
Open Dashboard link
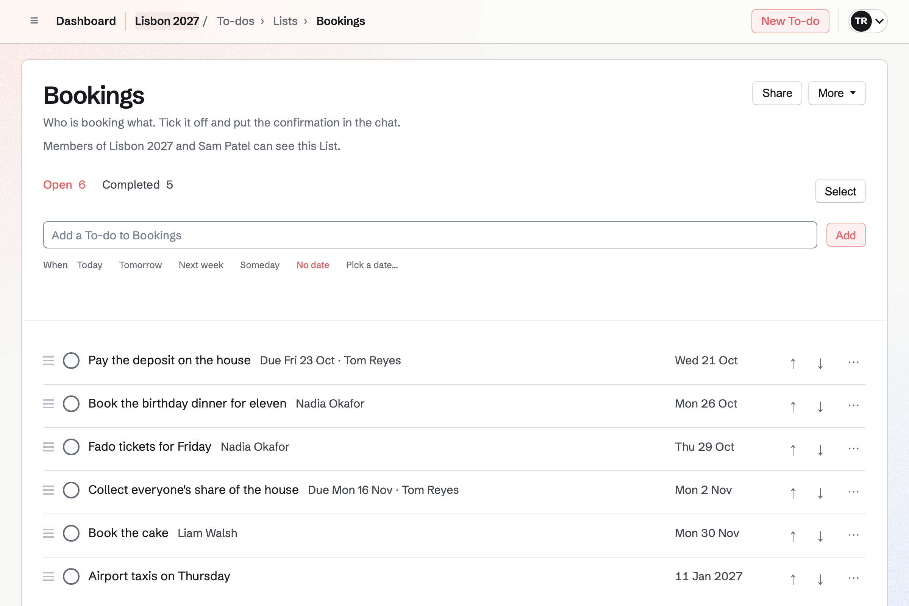(86, 21)
